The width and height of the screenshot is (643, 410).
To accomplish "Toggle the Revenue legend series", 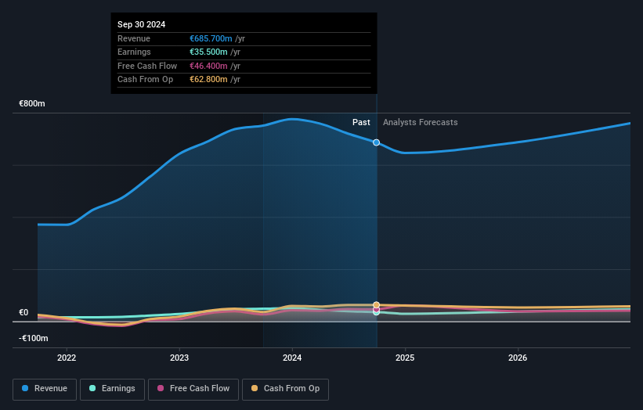I will tap(45, 389).
